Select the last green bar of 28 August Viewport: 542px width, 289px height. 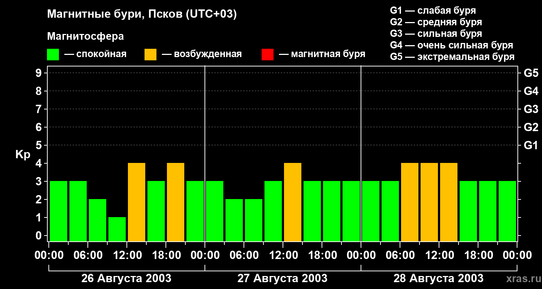[507, 211]
